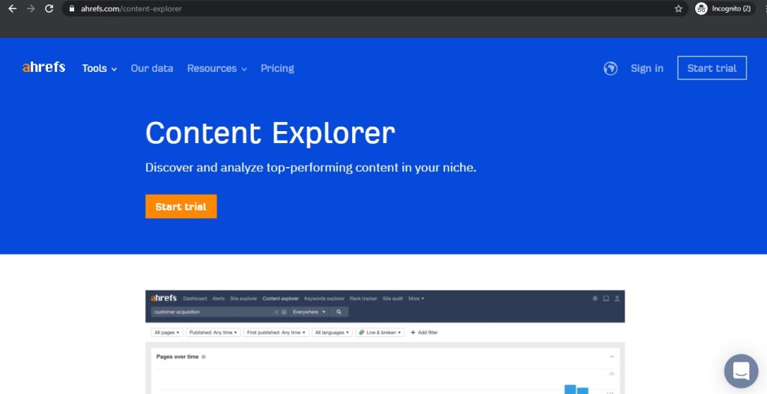Click the Pages over time label

(178, 357)
